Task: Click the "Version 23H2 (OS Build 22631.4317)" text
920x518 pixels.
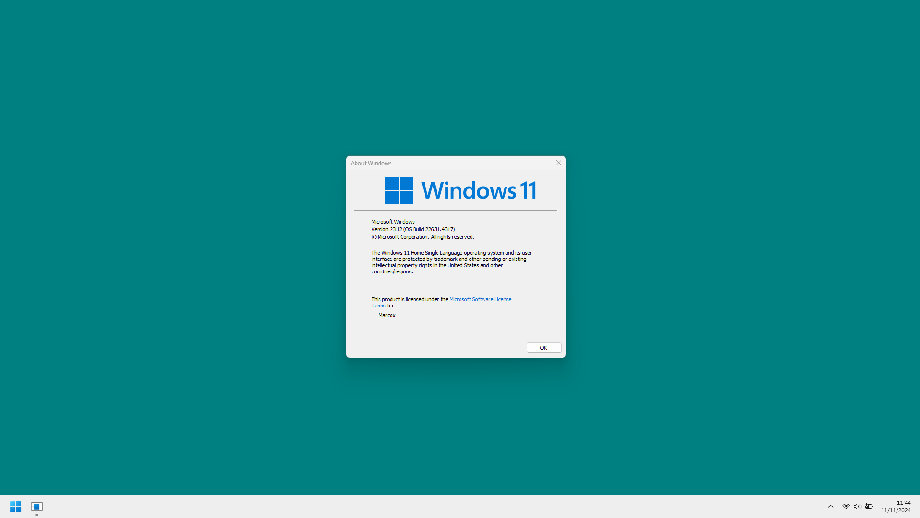Action: point(413,229)
